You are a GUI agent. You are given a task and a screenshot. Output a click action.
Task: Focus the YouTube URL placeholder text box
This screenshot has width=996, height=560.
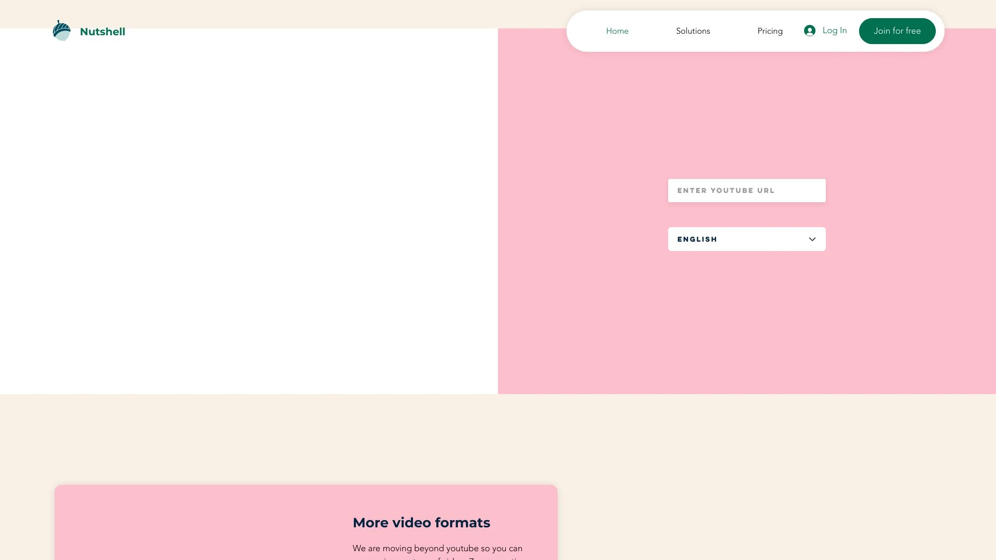746,190
